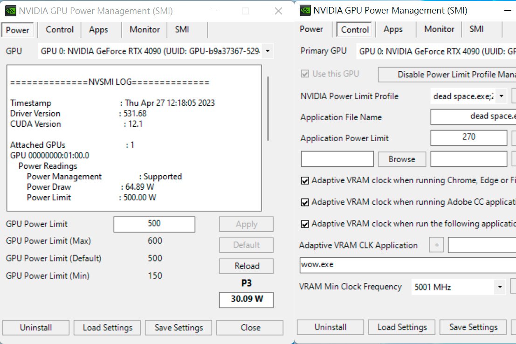Select Control tab in right window
This screenshot has height=344, width=516.
pos(355,30)
